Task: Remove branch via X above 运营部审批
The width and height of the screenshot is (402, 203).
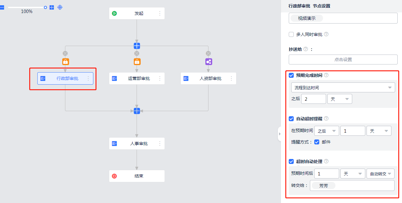Action: tap(137, 53)
